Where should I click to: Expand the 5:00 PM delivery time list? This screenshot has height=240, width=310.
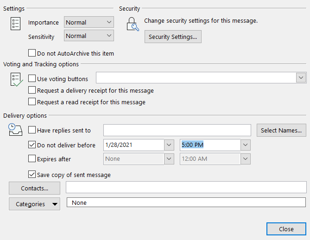pos(245,145)
